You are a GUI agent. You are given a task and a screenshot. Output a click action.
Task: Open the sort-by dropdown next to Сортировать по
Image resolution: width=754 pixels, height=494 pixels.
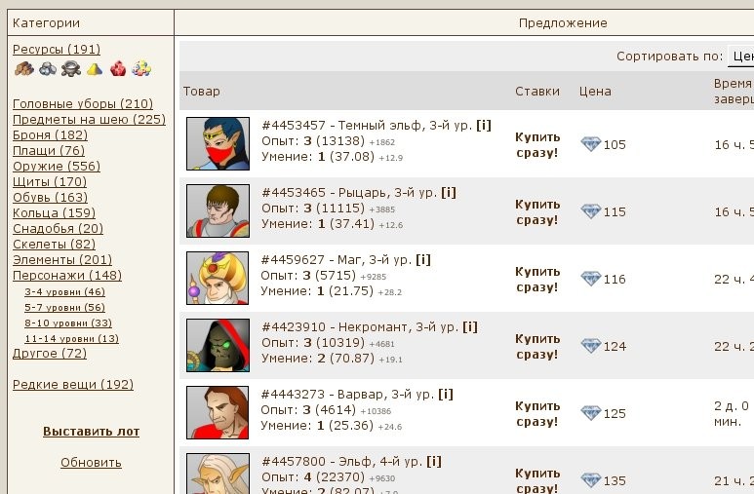pyautogui.click(x=740, y=57)
